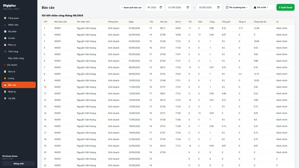
Task: Click the heading Chi tiết chấm công tháng 09/2026
Action: click(x=62, y=15)
